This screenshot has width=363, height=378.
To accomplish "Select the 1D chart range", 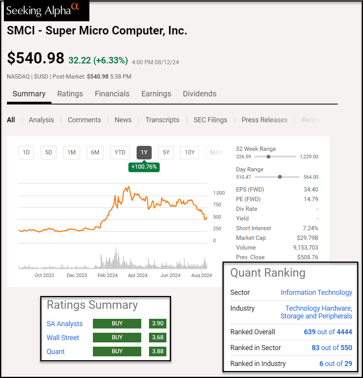I will (x=26, y=152).
